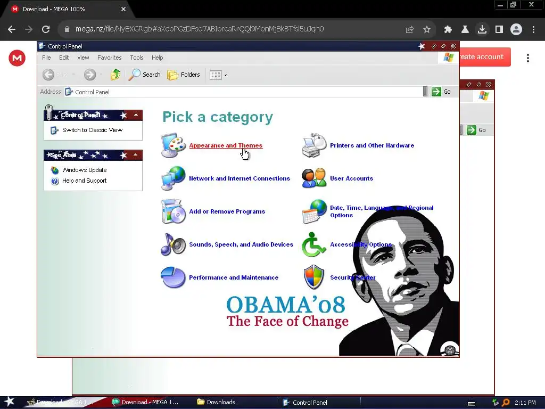Click the User Accounts people icon

coord(314,178)
